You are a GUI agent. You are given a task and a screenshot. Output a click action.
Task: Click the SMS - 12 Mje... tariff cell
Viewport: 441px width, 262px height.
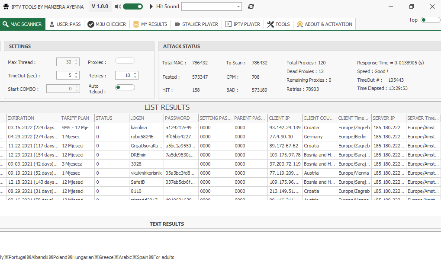[x=77, y=128]
